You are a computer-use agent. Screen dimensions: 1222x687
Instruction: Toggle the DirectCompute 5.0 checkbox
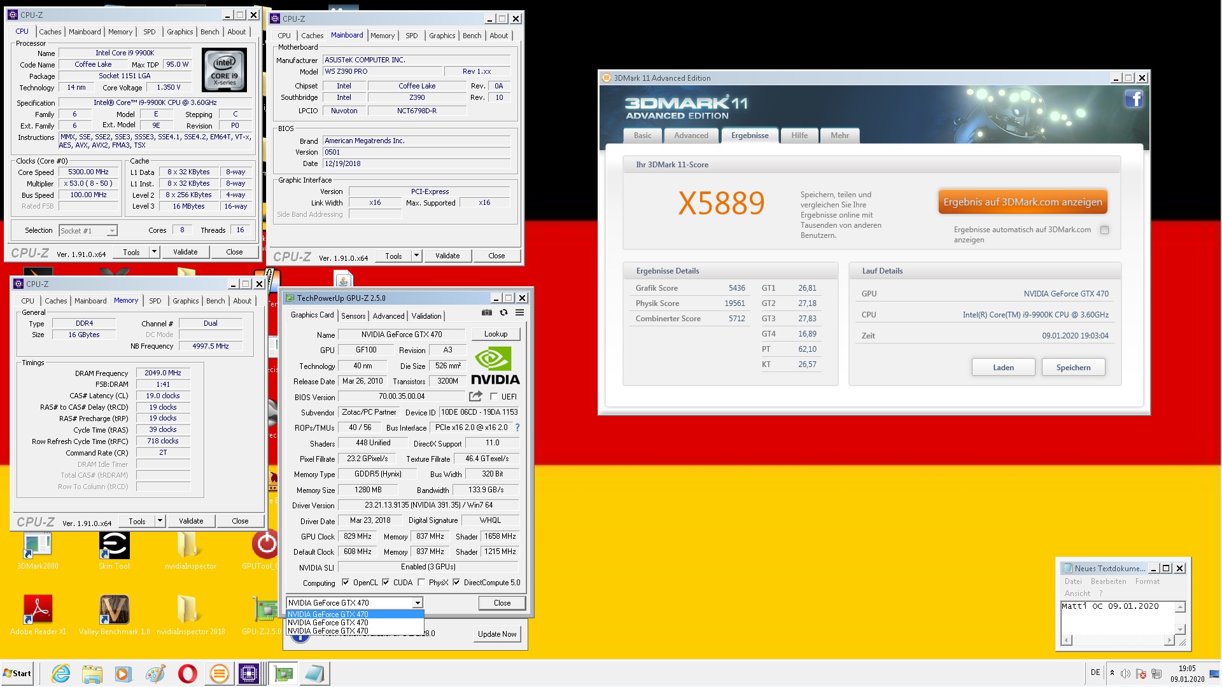[456, 582]
